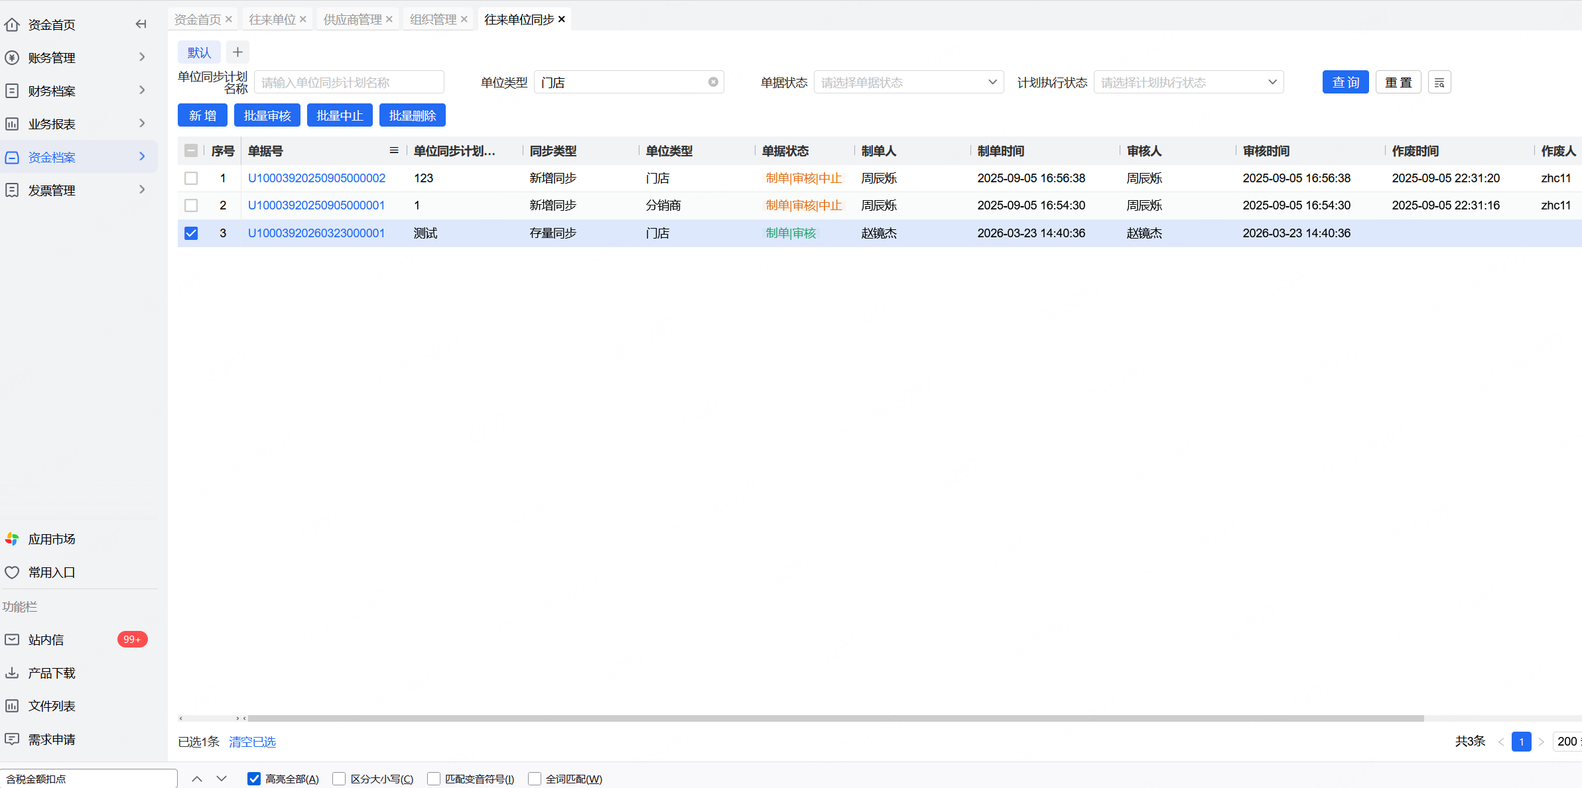Viewport: 1582px width, 788px height.
Task: Click the column settings icon beside 重置
Action: click(1439, 83)
